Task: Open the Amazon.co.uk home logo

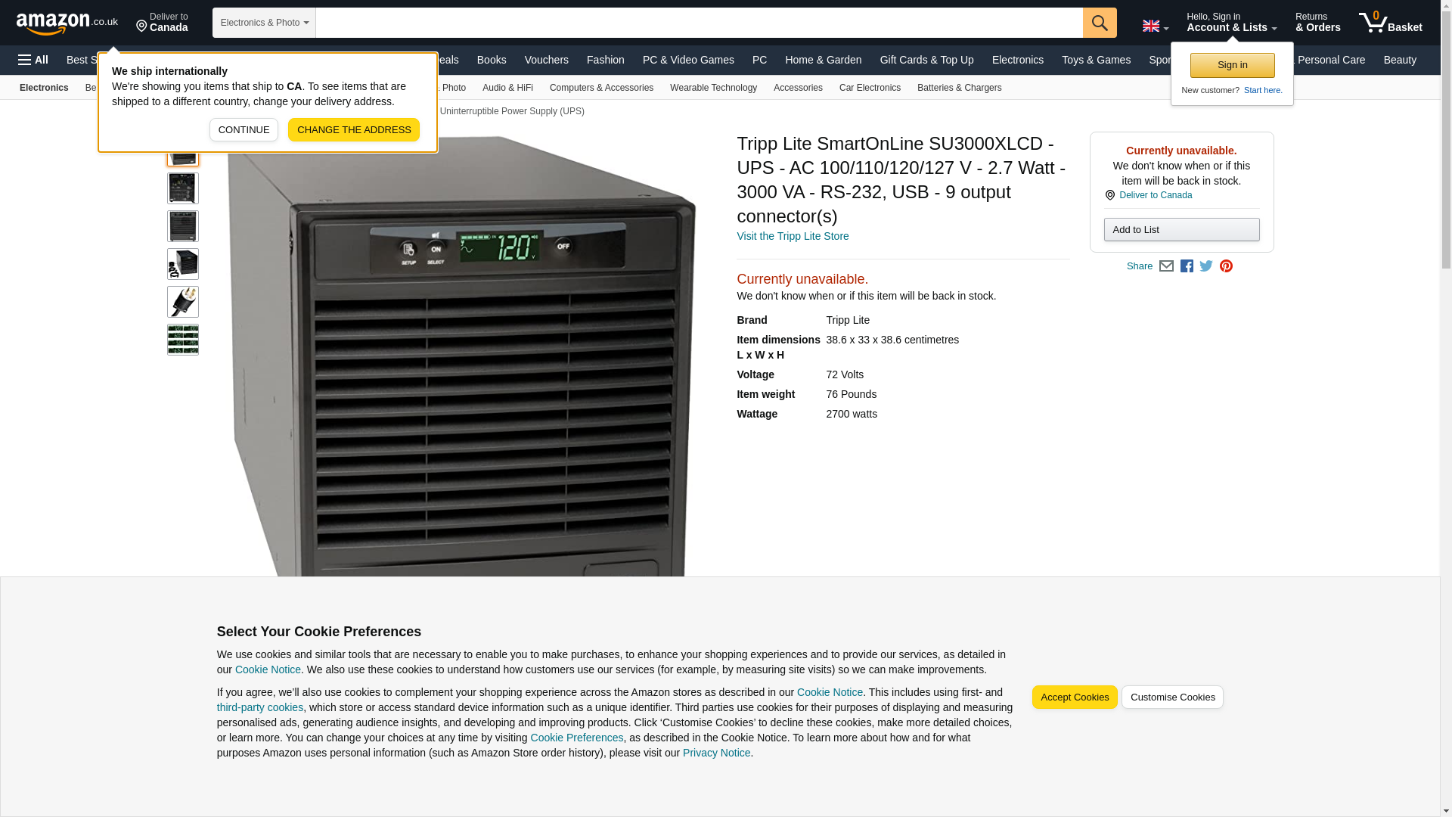Action: coord(67,23)
